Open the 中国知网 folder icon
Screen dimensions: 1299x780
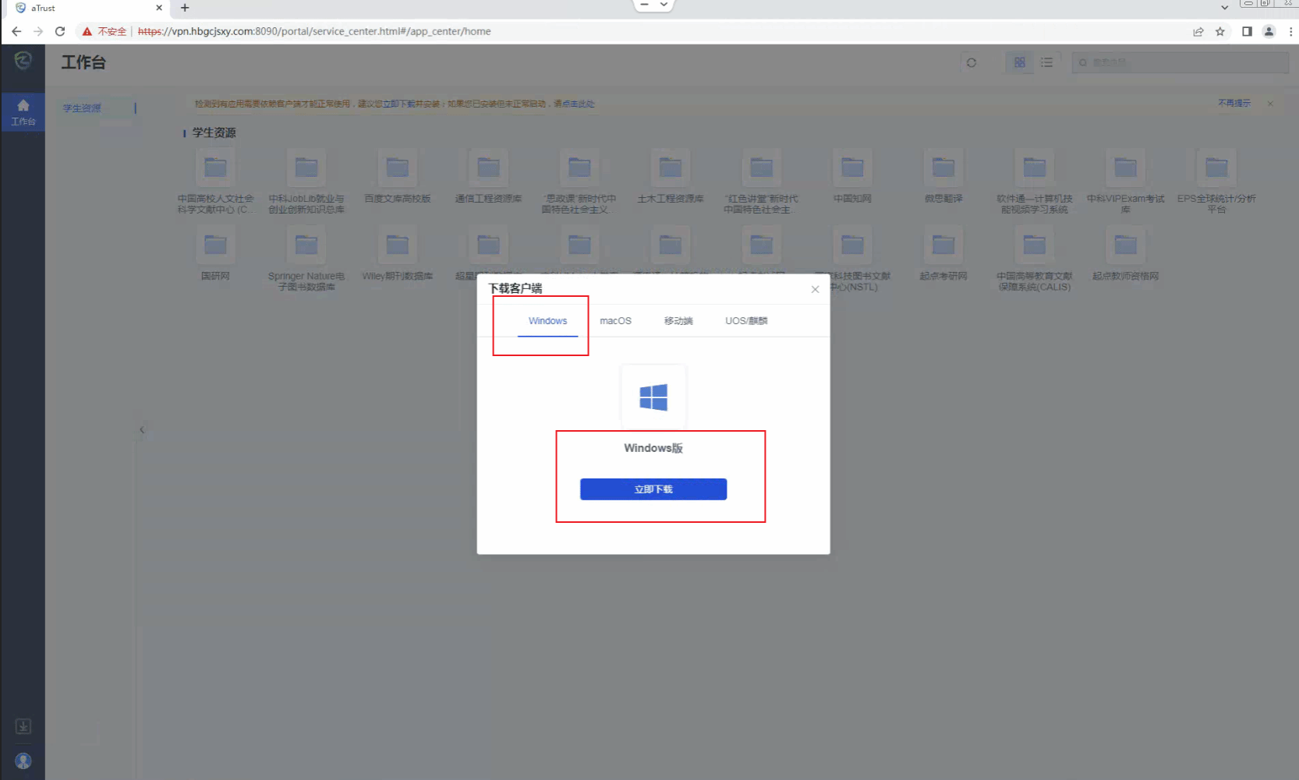click(852, 168)
